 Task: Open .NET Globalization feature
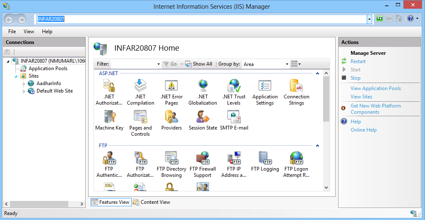click(x=203, y=92)
